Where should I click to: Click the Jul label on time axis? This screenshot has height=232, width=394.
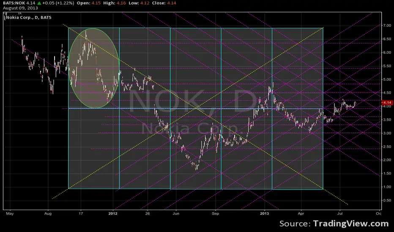pyautogui.click(x=340, y=214)
